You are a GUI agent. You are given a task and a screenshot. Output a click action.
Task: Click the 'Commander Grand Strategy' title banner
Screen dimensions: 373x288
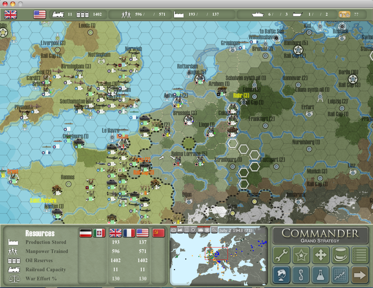click(x=320, y=235)
